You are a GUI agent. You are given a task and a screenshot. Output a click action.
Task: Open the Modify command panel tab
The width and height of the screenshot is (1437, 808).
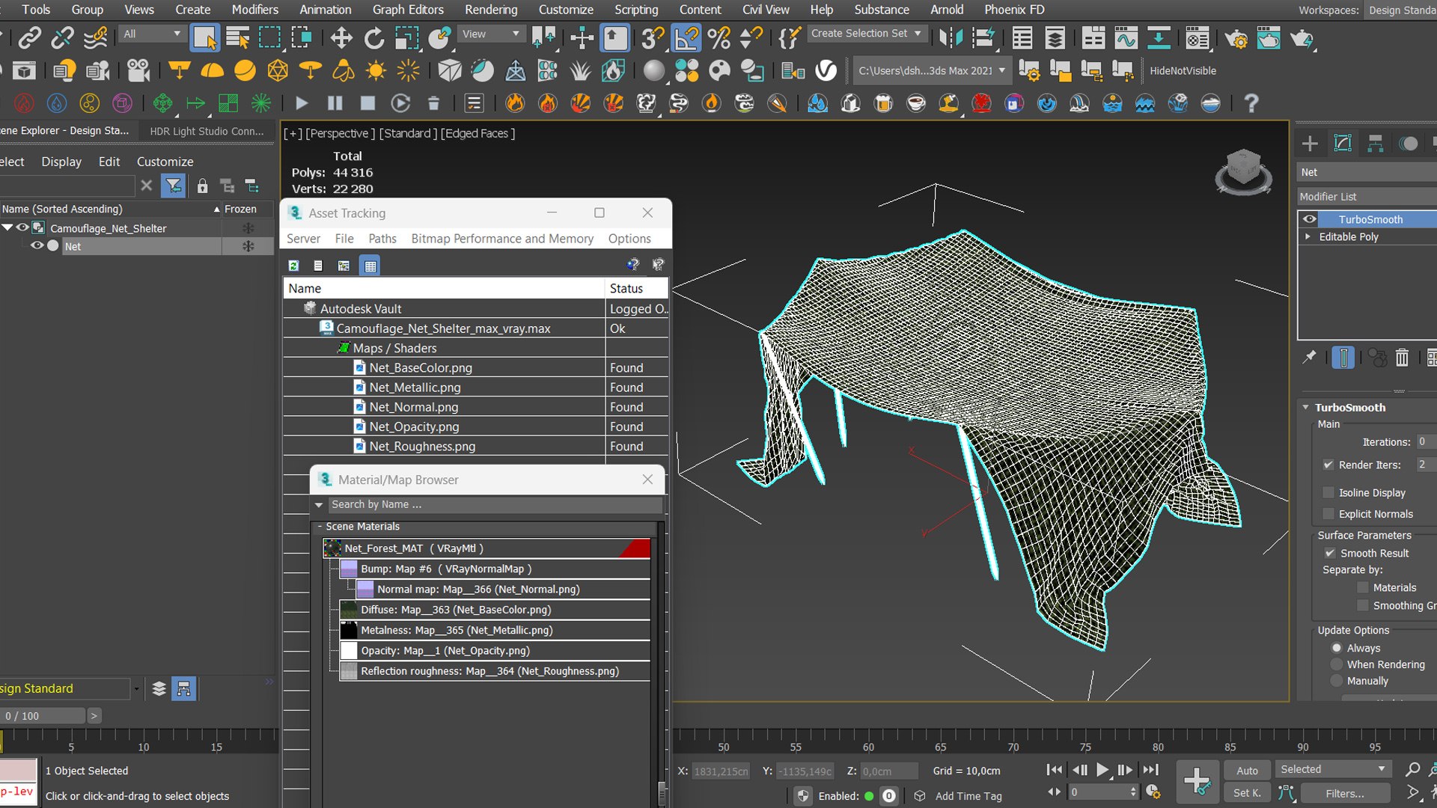pyautogui.click(x=1343, y=144)
